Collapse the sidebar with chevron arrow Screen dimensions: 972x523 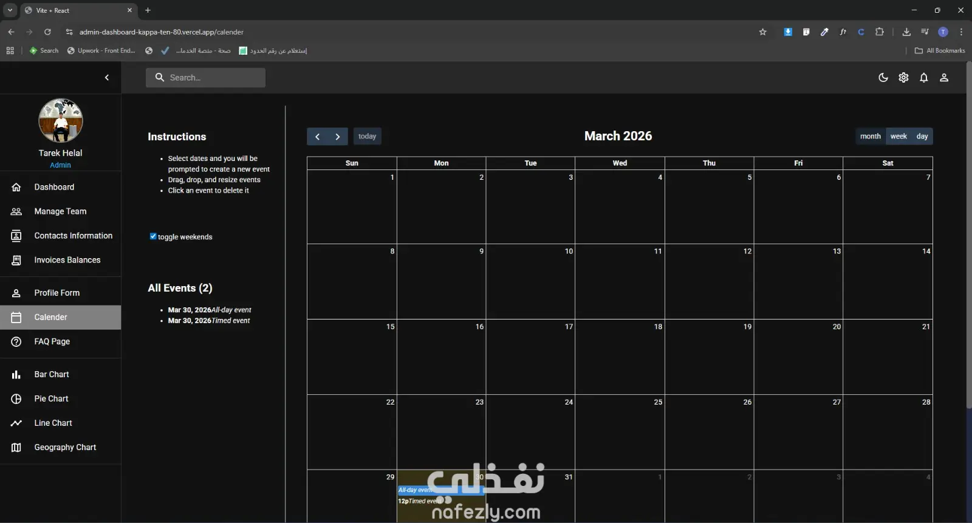[107, 78]
